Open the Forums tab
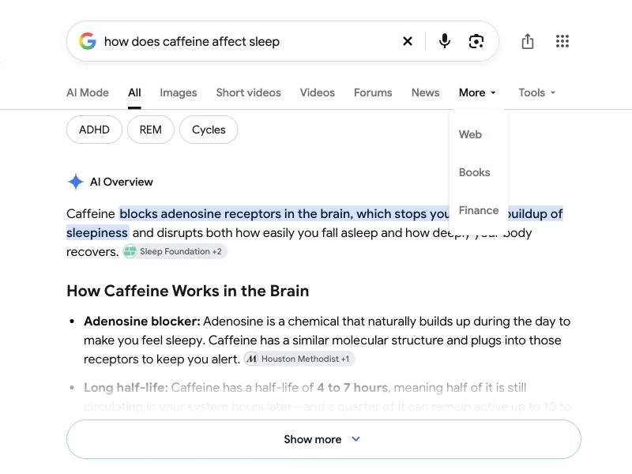632x474 pixels. [373, 92]
